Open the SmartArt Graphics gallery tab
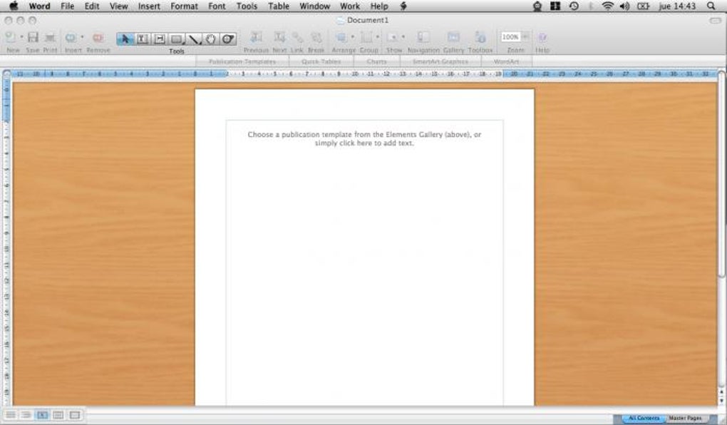This screenshot has width=727, height=425. point(440,61)
